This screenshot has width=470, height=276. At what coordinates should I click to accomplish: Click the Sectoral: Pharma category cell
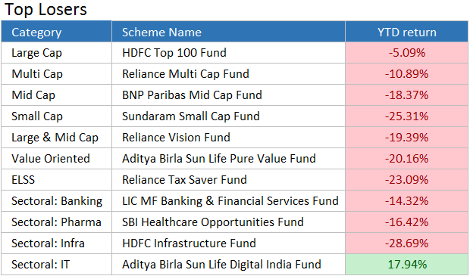tap(56, 222)
